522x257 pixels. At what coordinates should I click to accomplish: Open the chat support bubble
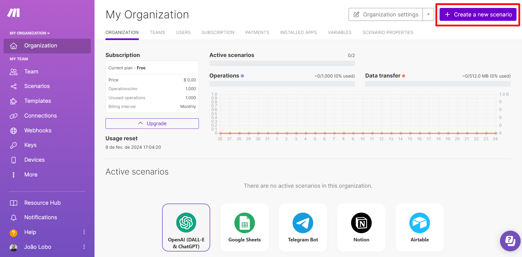(x=510, y=241)
